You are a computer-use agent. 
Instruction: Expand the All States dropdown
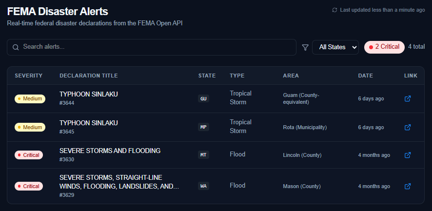point(335,47)
